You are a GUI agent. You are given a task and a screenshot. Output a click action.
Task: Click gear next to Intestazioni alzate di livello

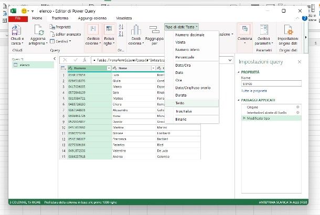point(298,113)
